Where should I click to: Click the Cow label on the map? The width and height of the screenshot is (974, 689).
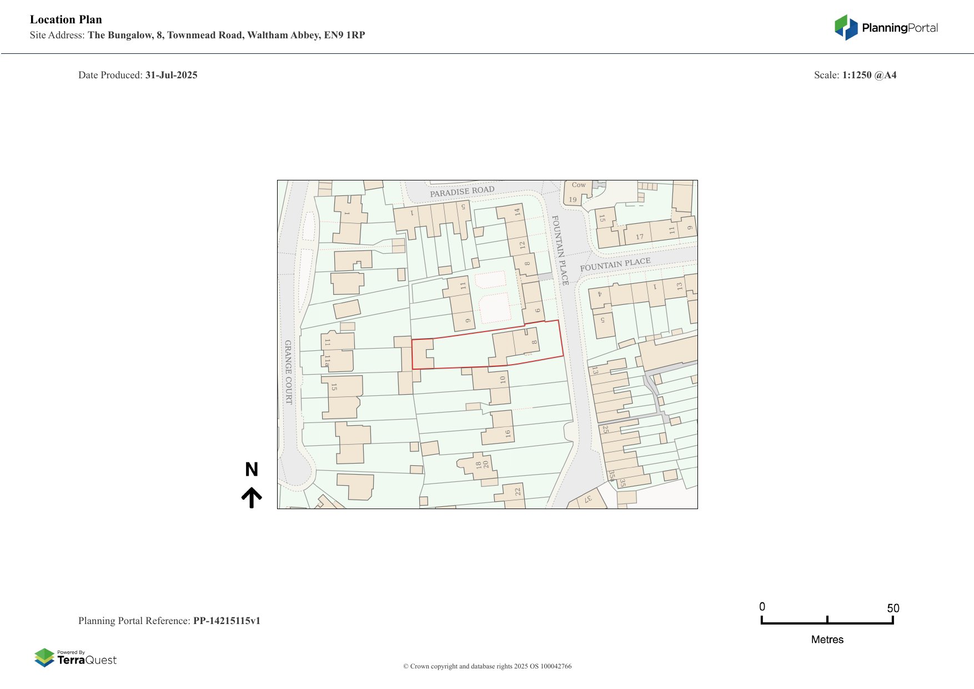578,185
